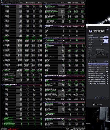Collapse the ASUS EC: ASUS sensor group
The height and width of the screenshot is (130, 110).
click(44, 79)
